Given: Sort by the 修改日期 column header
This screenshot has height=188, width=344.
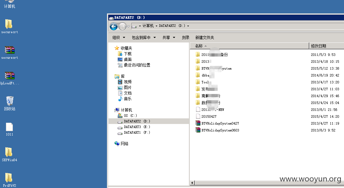Looking at the screenshot, I should coord(327,46).
